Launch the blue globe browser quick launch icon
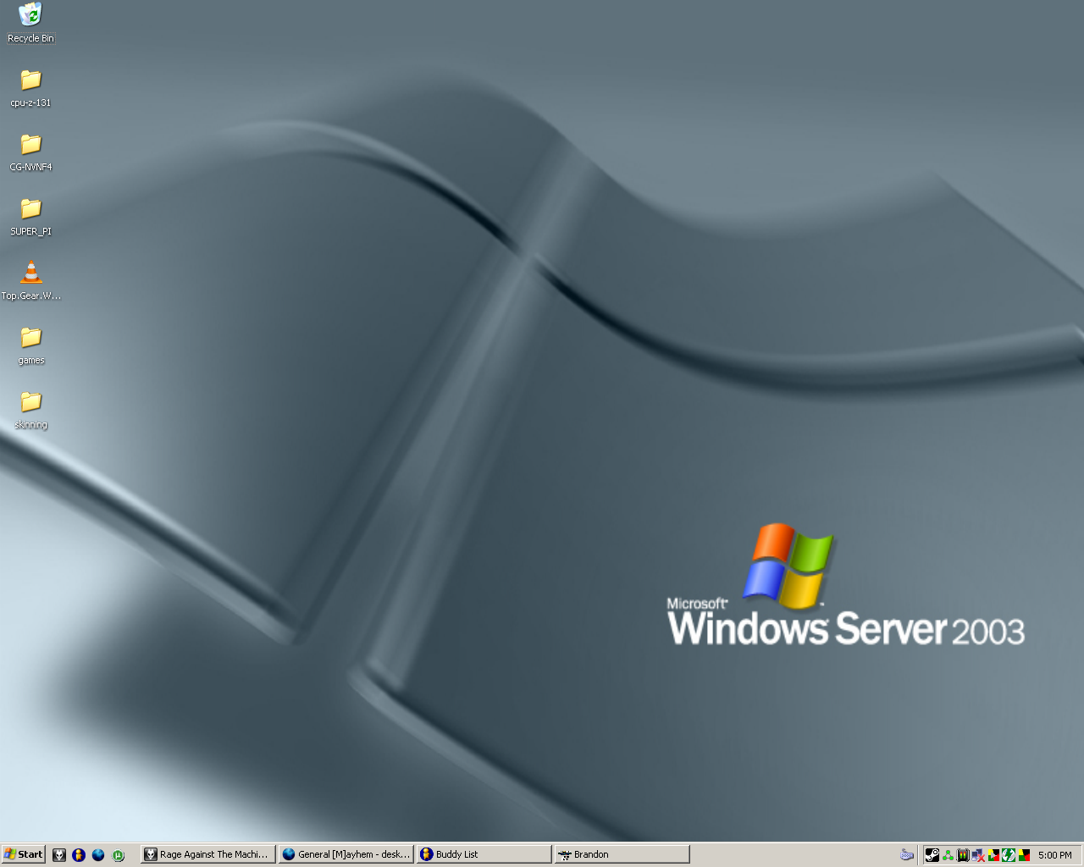Viewport: 1084px width, 867px height. pos(98,855)
